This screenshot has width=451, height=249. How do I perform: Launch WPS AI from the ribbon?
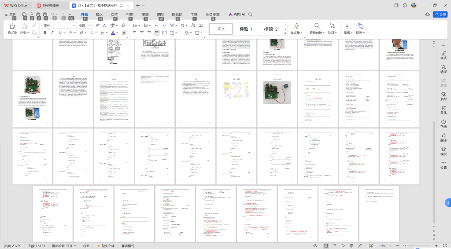click(x=237, y=15)
